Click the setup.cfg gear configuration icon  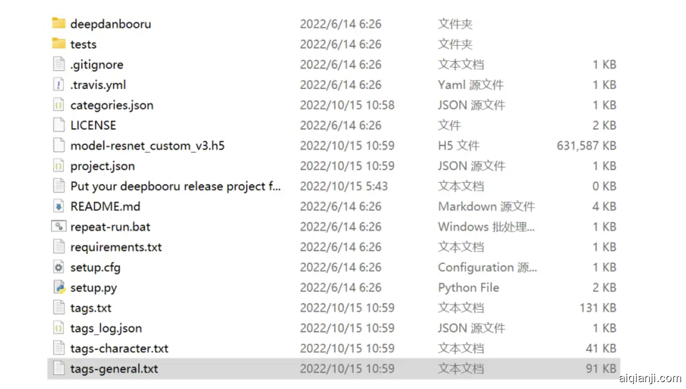59,267
